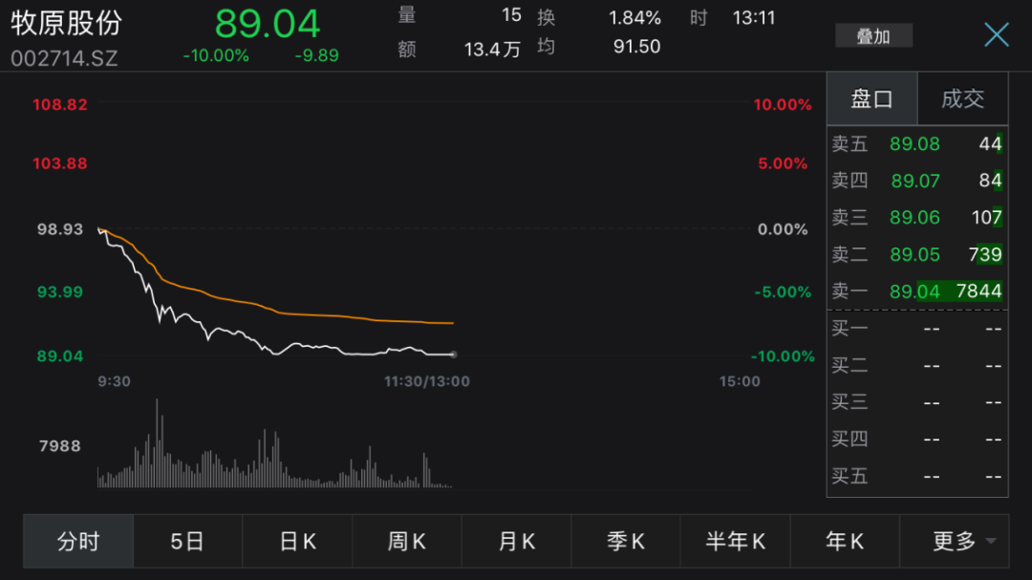Viewport: 1032px width, 580px height.
Task: Switch to the 盘口 tab
Action: 871,98
